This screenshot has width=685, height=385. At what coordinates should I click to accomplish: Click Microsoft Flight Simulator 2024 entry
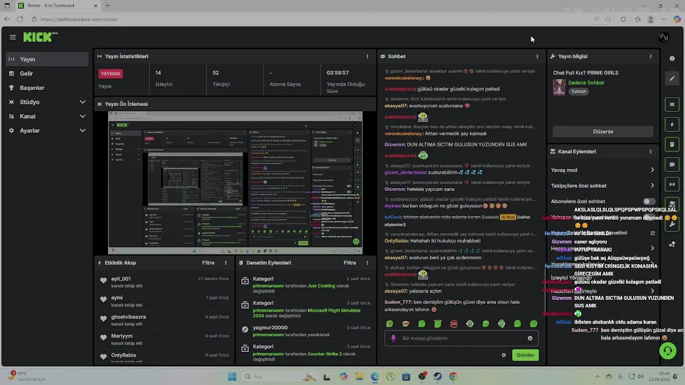point(307,313)
